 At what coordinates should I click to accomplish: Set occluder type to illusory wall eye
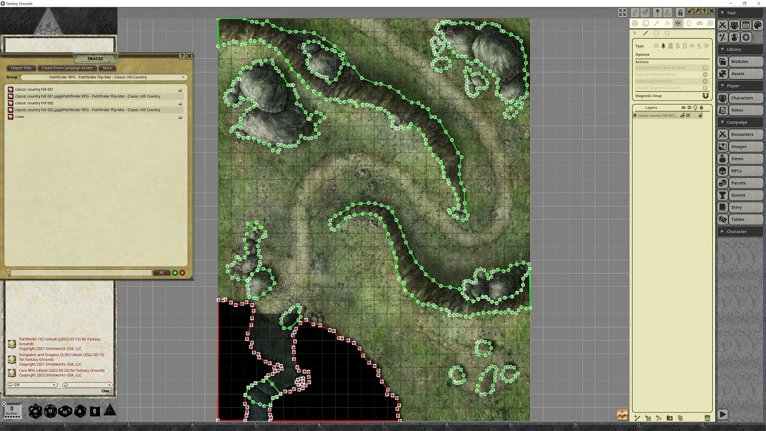(692, 45)
